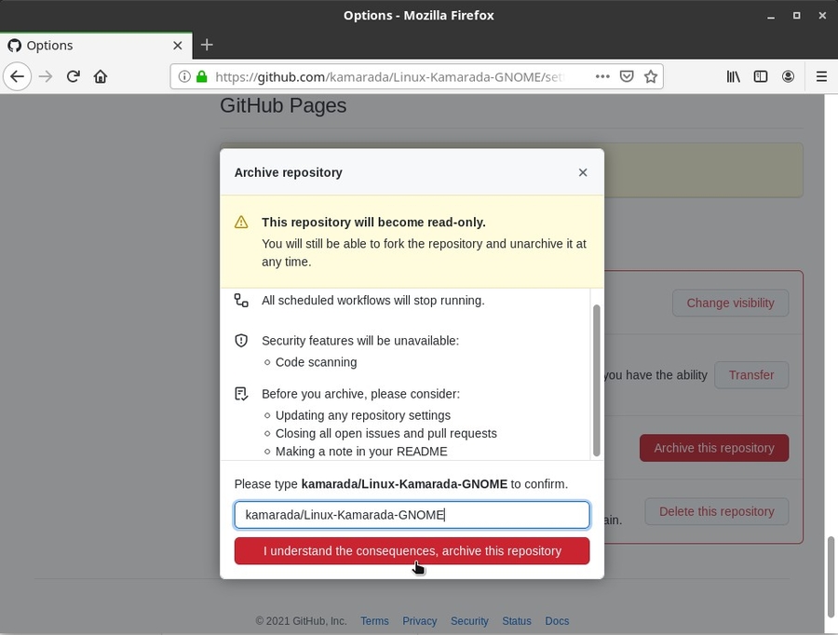Open the Status footer link
The image size is (838, 635).
tap(516, 621)
